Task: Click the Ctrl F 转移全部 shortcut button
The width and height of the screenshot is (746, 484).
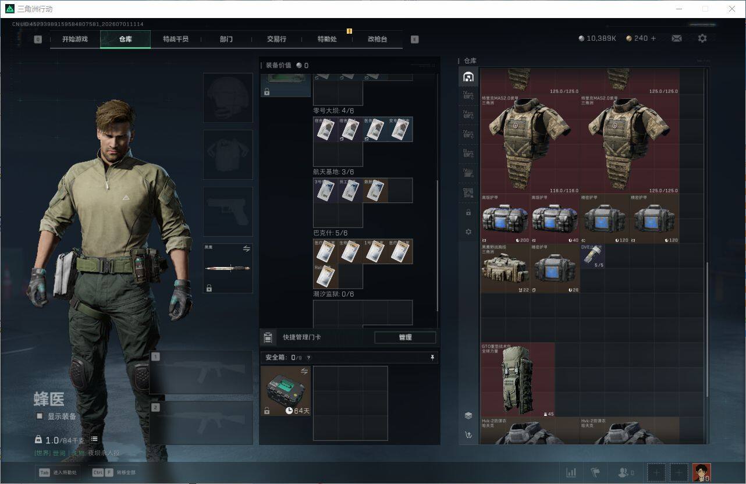Action: (x=113, y=472)
